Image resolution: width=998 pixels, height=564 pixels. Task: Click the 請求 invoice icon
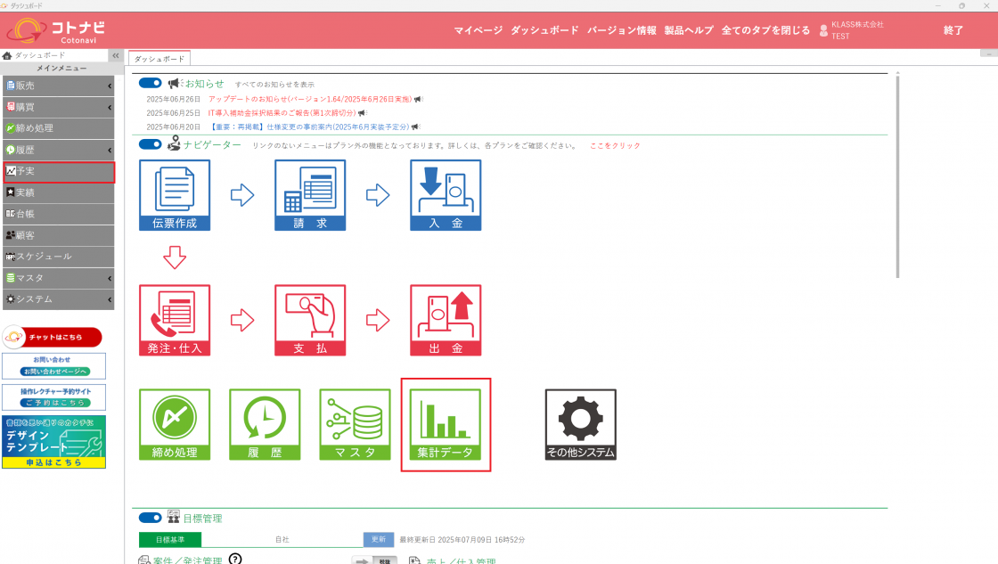click(x=310, y=195)
